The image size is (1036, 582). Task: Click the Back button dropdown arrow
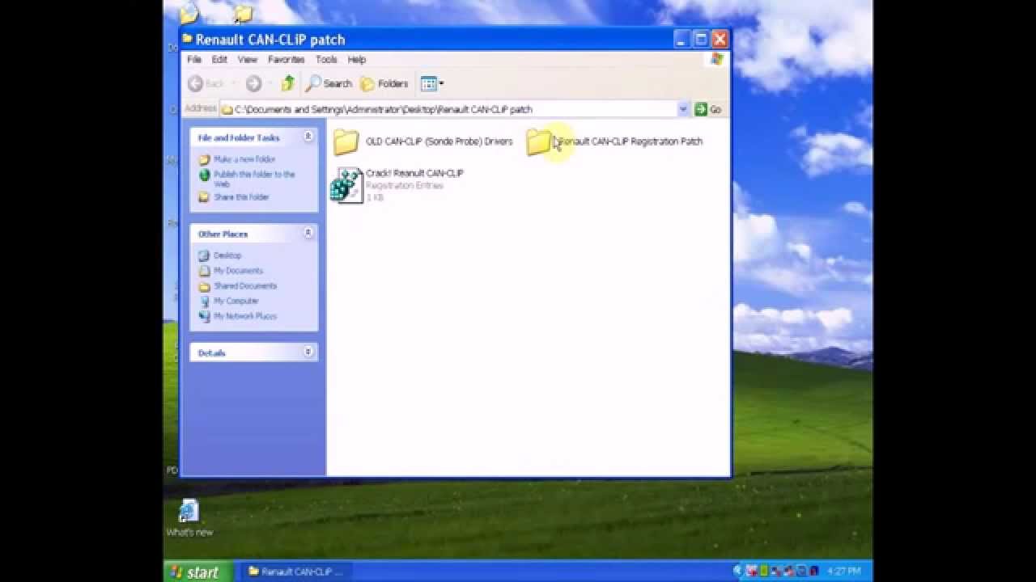[232, 83]
